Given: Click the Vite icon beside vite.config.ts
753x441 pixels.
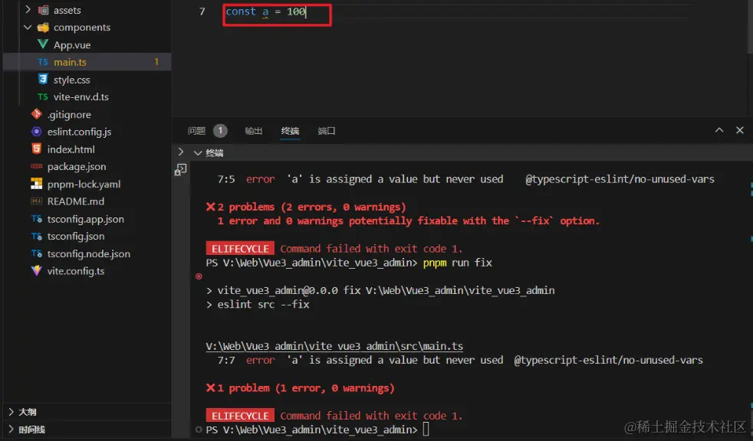Looking at the screenshot, I should (37, 271).
